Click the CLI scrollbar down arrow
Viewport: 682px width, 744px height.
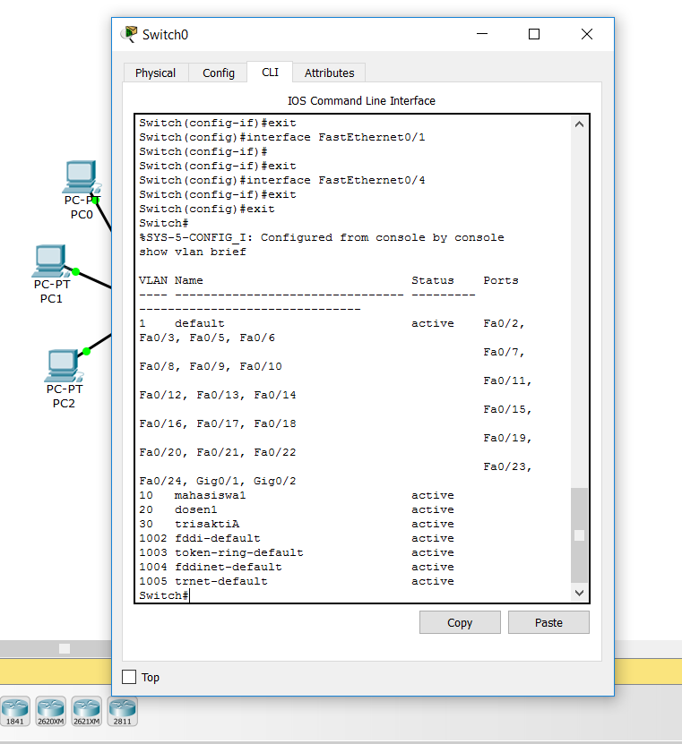[579, 593]
